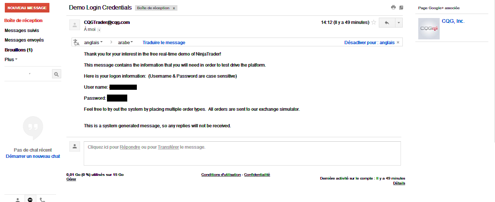Click the large Hangouts quote icon

(x=33, y=127)
